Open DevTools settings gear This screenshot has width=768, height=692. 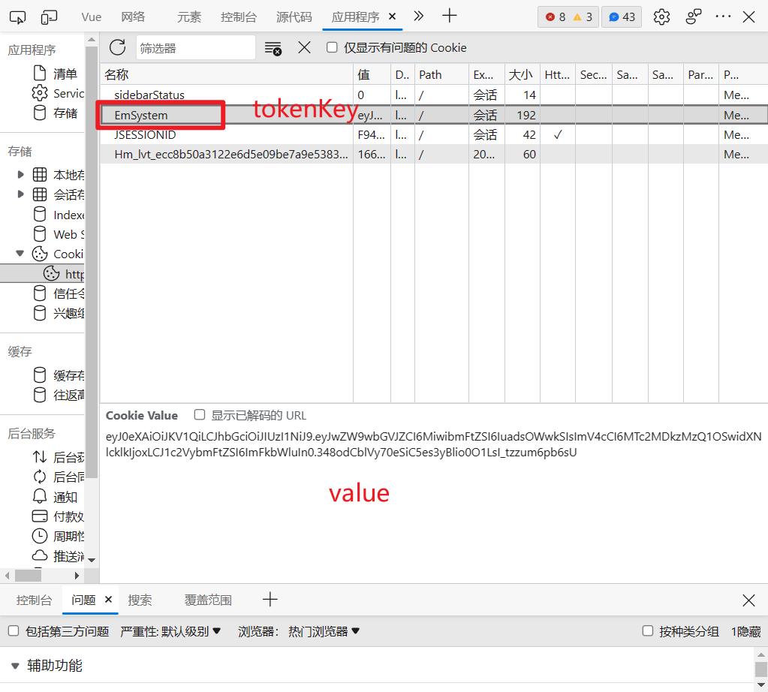pyautogui.click(x=661, y=17)
